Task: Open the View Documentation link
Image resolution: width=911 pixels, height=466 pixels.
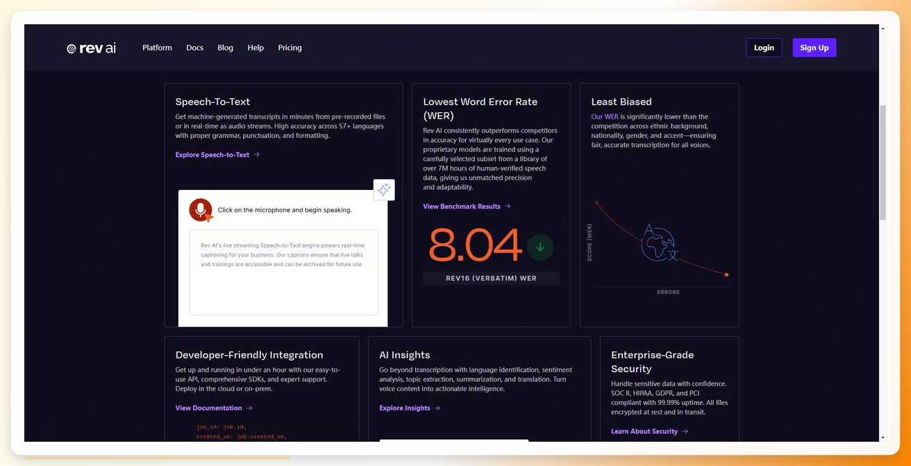Action: pos(209,408)
